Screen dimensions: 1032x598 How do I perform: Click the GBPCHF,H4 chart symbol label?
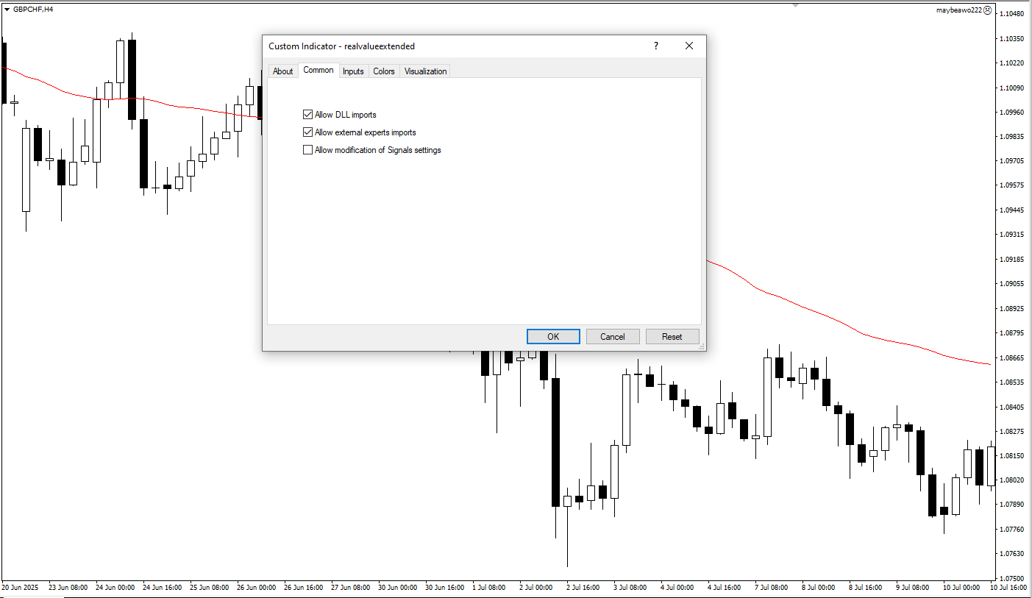[33, 10]
